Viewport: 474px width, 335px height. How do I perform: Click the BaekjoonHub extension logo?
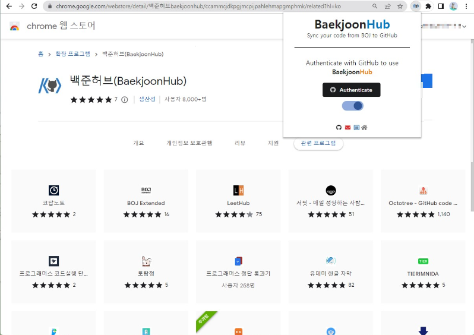50,86
